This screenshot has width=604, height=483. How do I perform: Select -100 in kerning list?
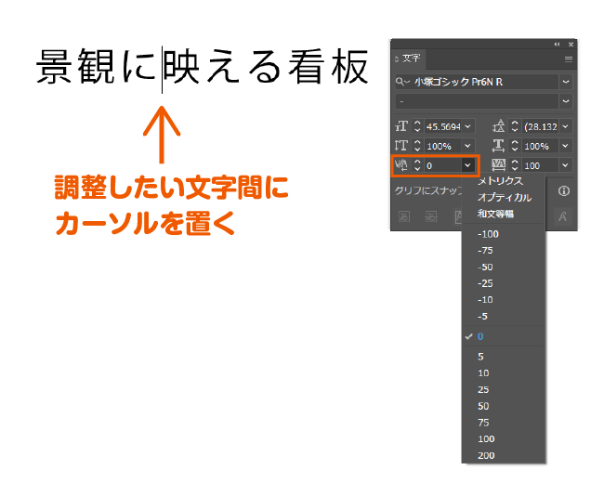tap(504, 234)
